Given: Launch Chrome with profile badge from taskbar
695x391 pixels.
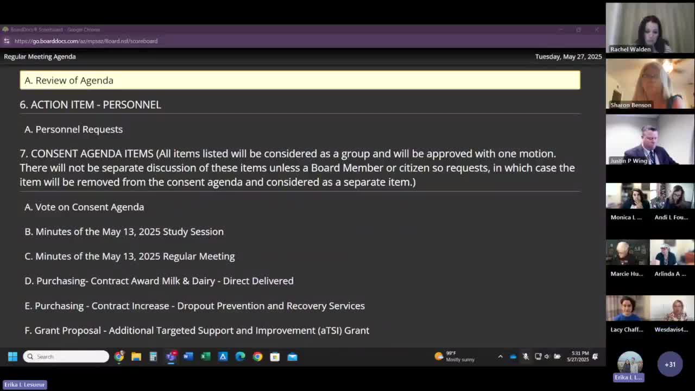Looking at the screenshot, I should coord(119,357).
